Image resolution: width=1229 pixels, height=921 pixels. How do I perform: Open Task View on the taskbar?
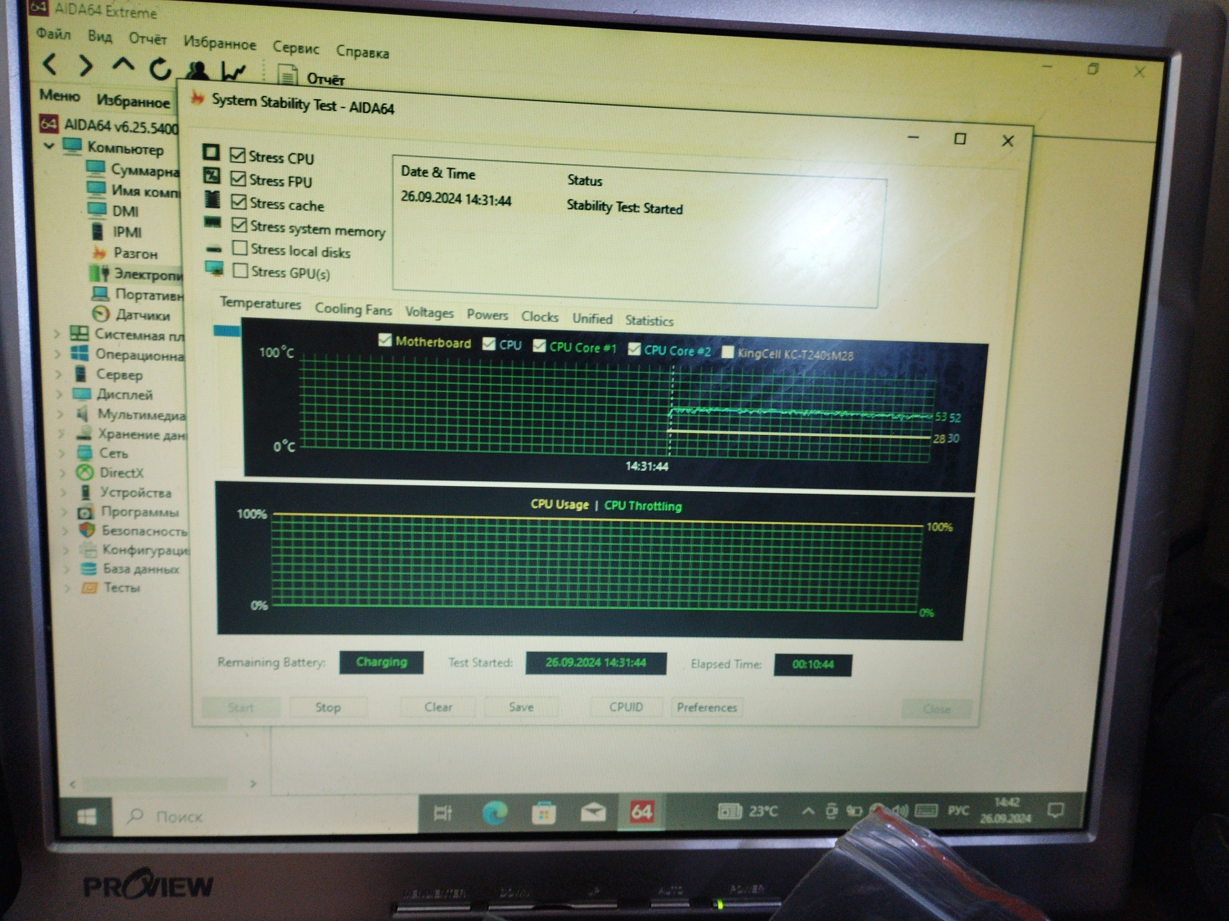tap(442, 813)
